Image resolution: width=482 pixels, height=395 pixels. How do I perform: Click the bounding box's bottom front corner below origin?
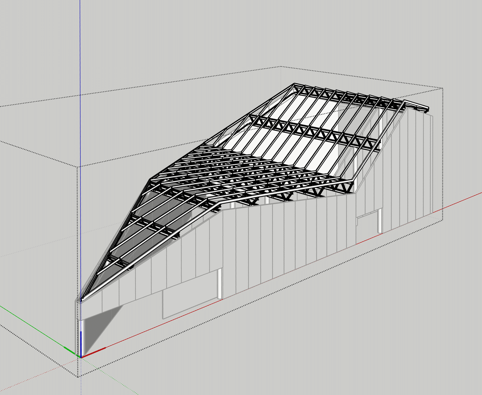(78, 377)
